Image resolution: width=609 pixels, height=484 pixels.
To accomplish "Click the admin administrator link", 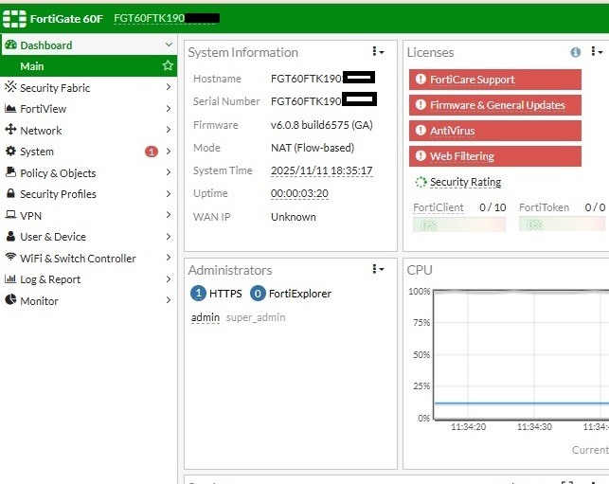I will point(206,317).
